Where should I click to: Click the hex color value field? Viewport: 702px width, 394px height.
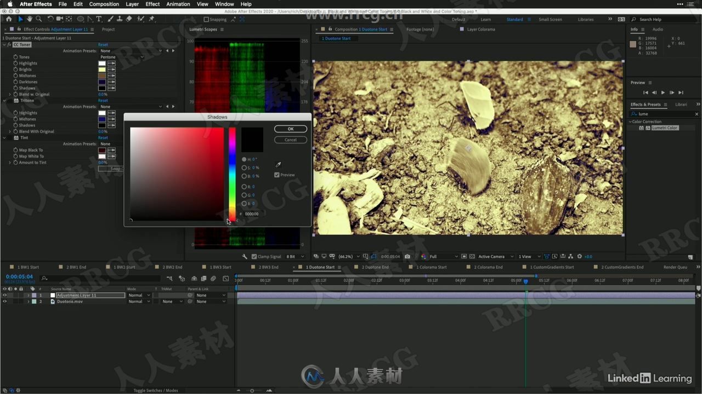tap(252, 214)
